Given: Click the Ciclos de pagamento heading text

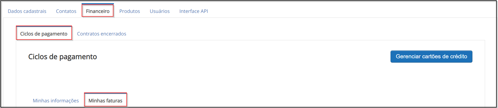Looking at the screenshot, I should pos(62,57).
